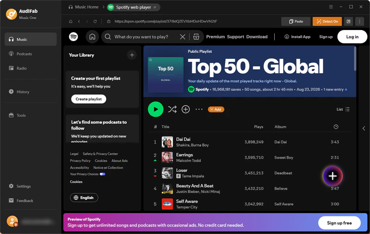
Task: Click the browser home icon
Action: click(71, 21)
